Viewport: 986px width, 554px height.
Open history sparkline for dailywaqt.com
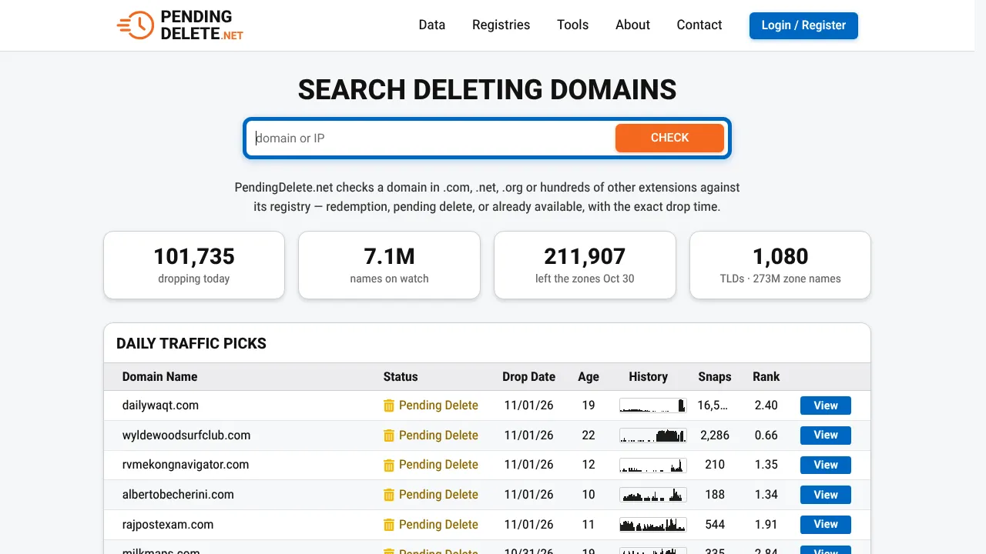coord(653,405)
